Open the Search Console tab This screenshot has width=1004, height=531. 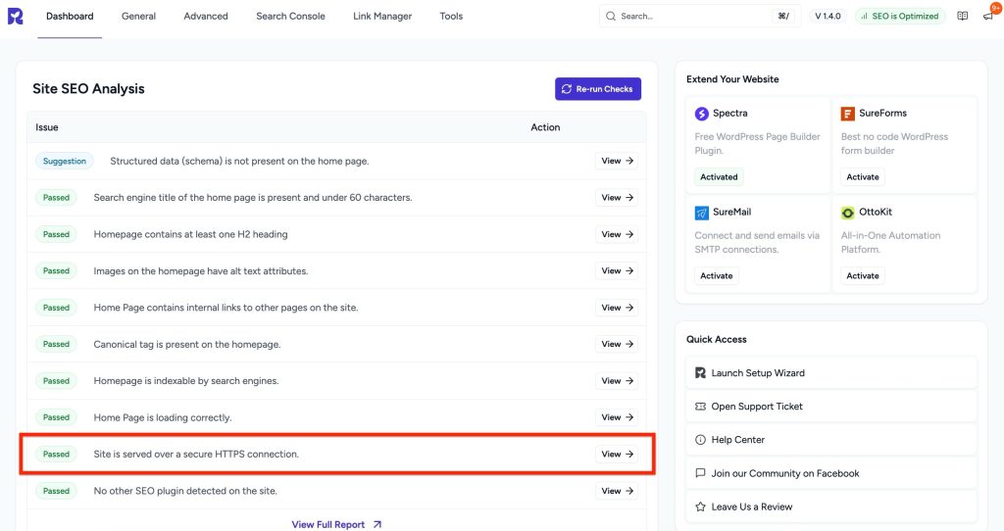[290, 17]
